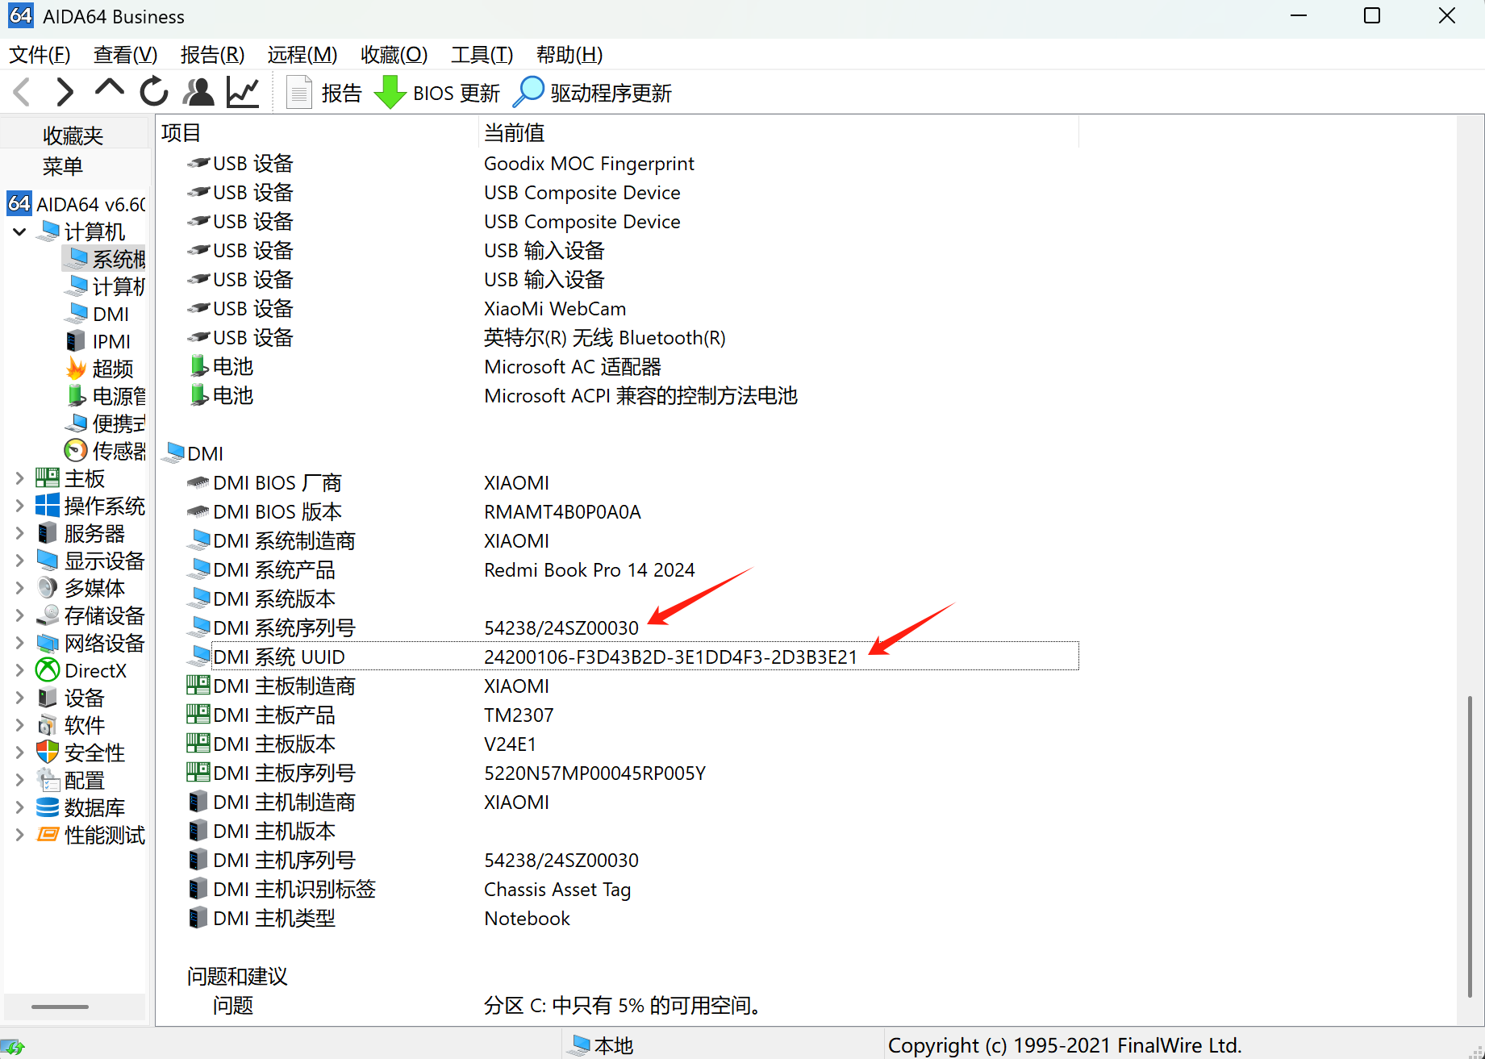Click the 数据库 database icon
This screenshot has width=1485, height=1059.
click(x=48, y=807)
